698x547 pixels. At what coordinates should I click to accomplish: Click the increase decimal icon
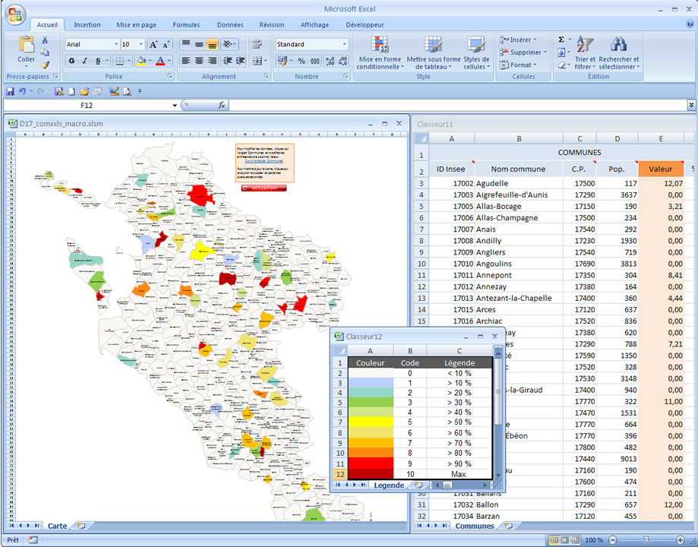pyautogui.click(x=330, y=61)
